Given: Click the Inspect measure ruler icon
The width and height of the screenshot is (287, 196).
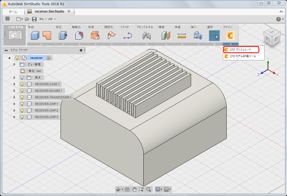Looking at the screenshot, I should click(x=182, y=36).
